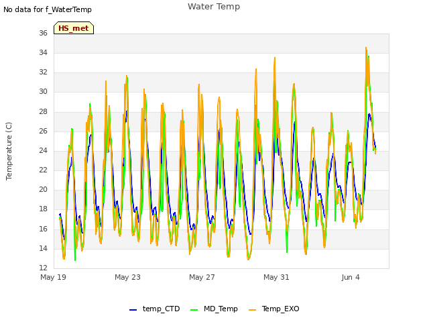
Task: Toggle the MD_Temp legend entry
Action: coord(214,309)
